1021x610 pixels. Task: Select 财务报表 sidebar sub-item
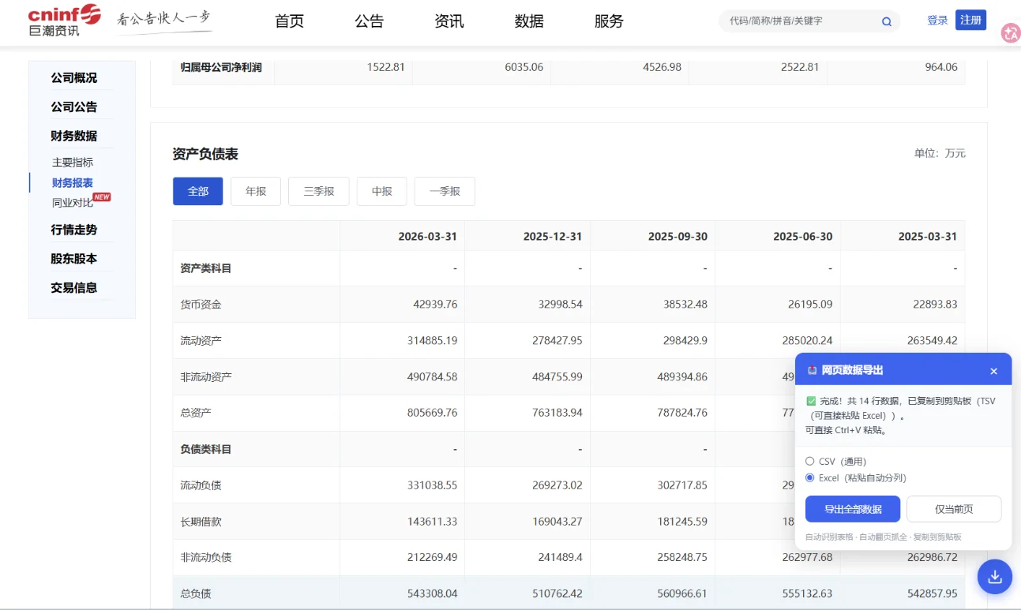(73, 183)
